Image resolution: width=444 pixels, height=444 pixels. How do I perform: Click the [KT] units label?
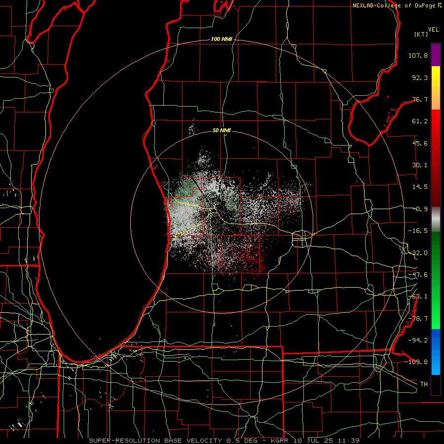(421, 34)
